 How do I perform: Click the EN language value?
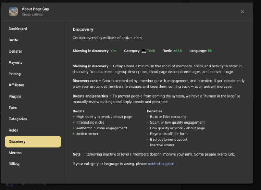(x=210, y=51)
